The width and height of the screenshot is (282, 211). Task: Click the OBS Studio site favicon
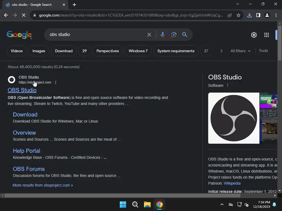click(x=12, y=80)
